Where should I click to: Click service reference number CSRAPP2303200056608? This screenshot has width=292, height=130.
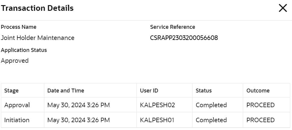point(184,38)
